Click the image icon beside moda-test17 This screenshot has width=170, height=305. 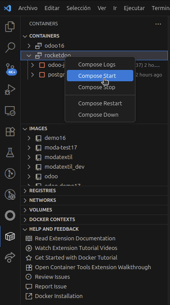38,148
